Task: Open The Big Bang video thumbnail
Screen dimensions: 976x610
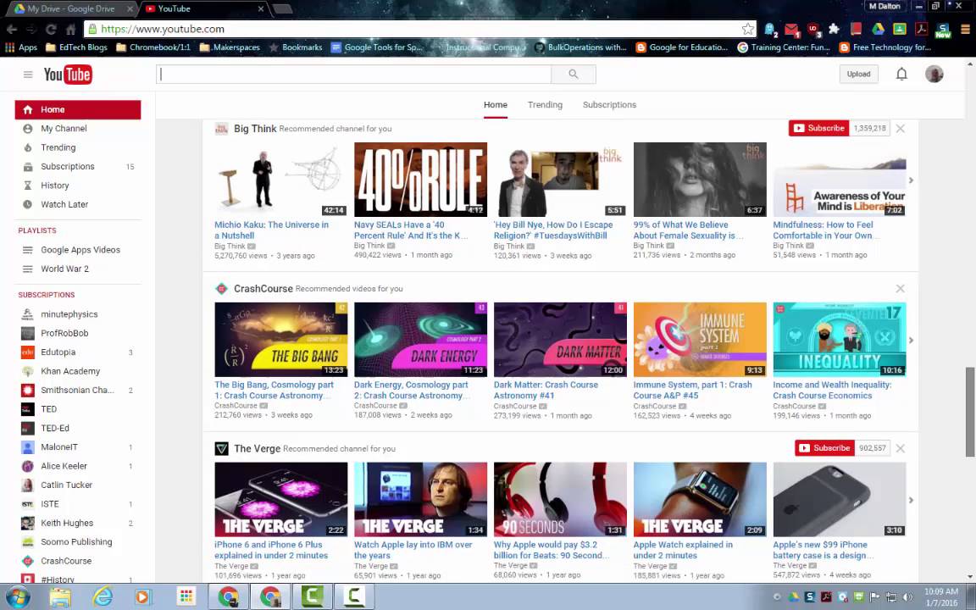Action: click(x=280, y=339)
